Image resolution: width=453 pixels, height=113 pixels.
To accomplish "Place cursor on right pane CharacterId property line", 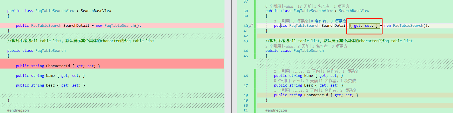I will tap(355, 95).
